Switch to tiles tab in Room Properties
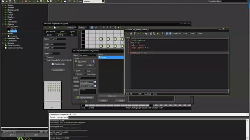Screen dimensions: 250x140 pos(72,35)
